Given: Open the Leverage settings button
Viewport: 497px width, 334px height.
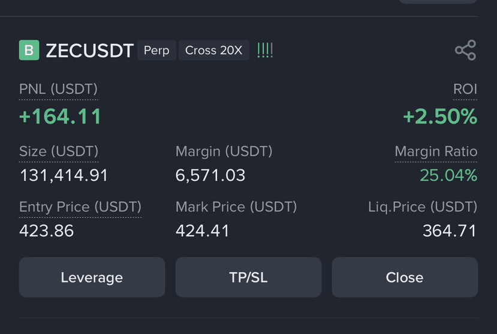Looking at the screenshot, I should point(92,277).
